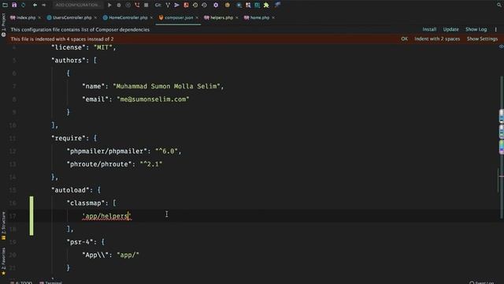Screen dimensions: 504x284
Task: Click Show Settings in indentation warning
Action: (x=482, y=39)
